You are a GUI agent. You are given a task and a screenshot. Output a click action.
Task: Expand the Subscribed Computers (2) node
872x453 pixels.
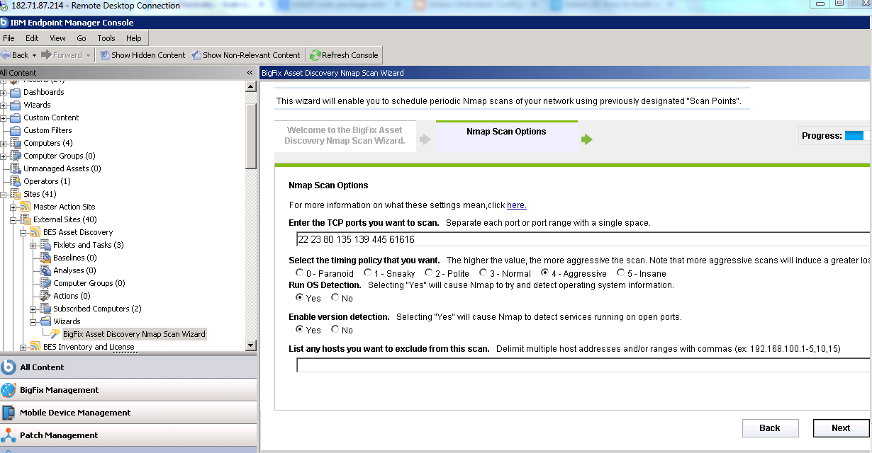click(x=33, y=309)
